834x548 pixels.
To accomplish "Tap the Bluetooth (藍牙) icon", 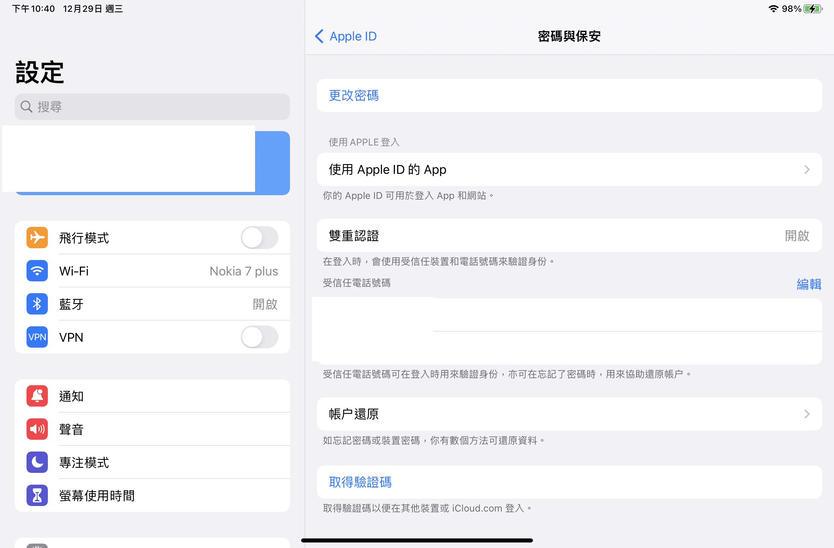I will click(37, 304).
